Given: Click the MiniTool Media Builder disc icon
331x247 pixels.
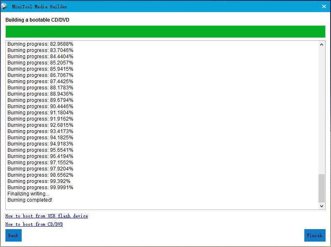Looking at the screenshot, I should [x=5, y=6].
